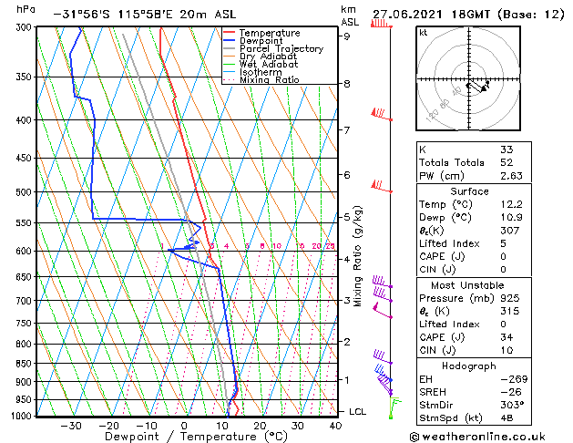Click the PW (cm) value 2.63
This screenshot has height=443, width=573.
(512, 176)
